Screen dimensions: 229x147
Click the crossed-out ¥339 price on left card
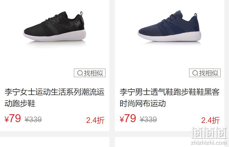33,120
